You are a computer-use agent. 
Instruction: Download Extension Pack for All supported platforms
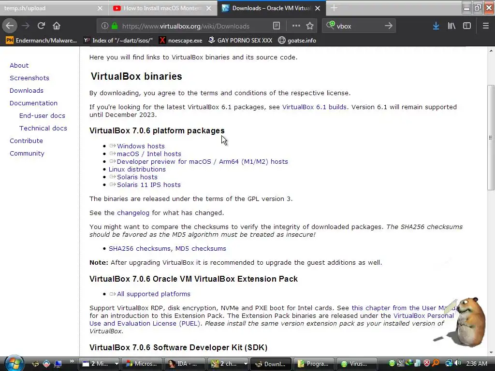tap(154, 294)
